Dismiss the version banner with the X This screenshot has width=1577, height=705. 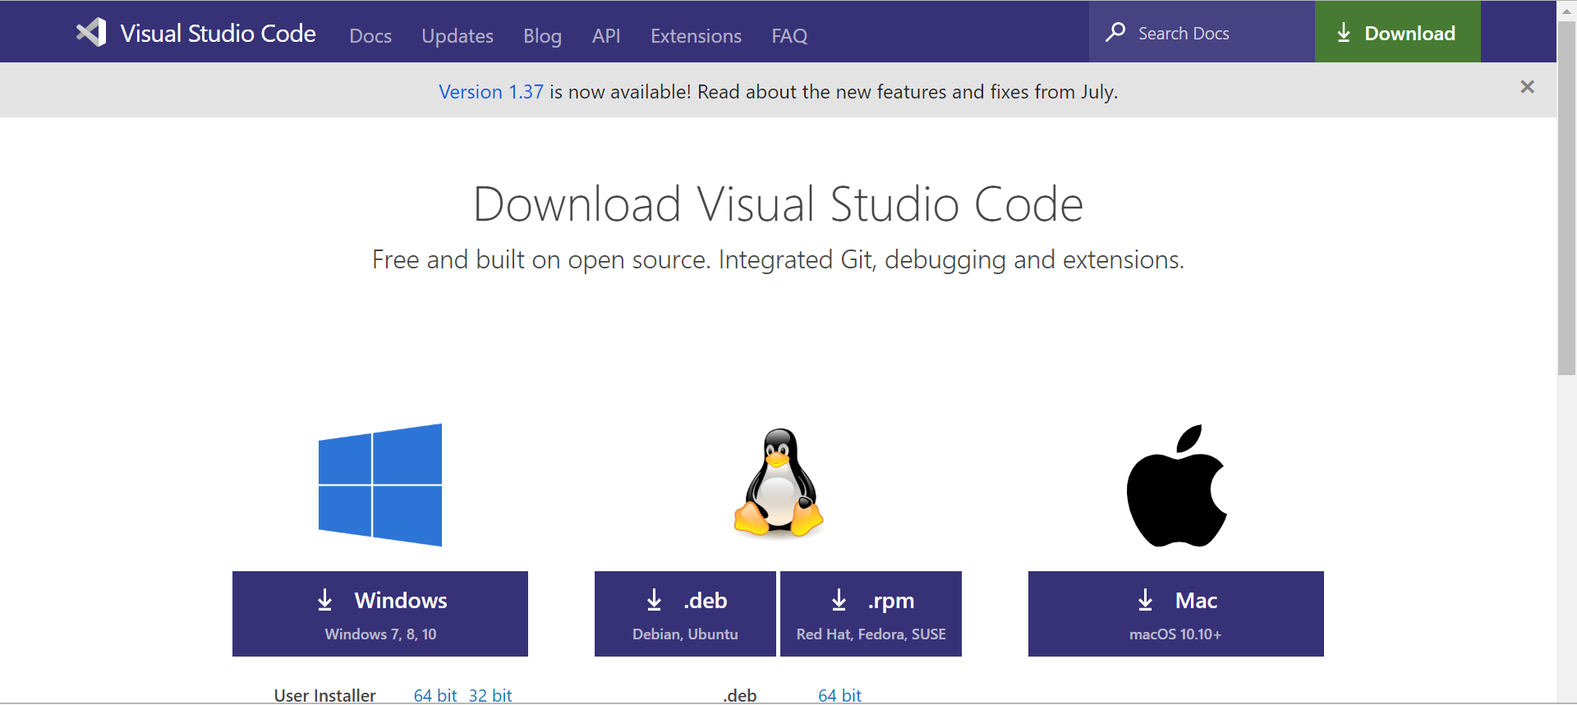[x=1527, y=87]
